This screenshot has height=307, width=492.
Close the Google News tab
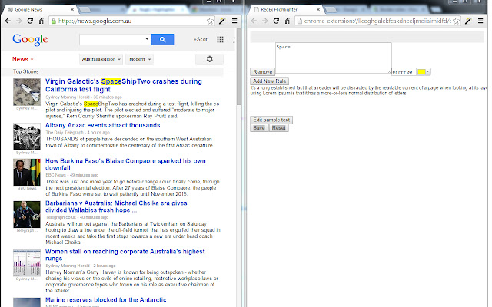click(71, 10)
